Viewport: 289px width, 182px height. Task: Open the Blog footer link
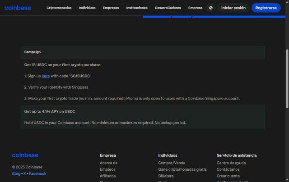16,174
